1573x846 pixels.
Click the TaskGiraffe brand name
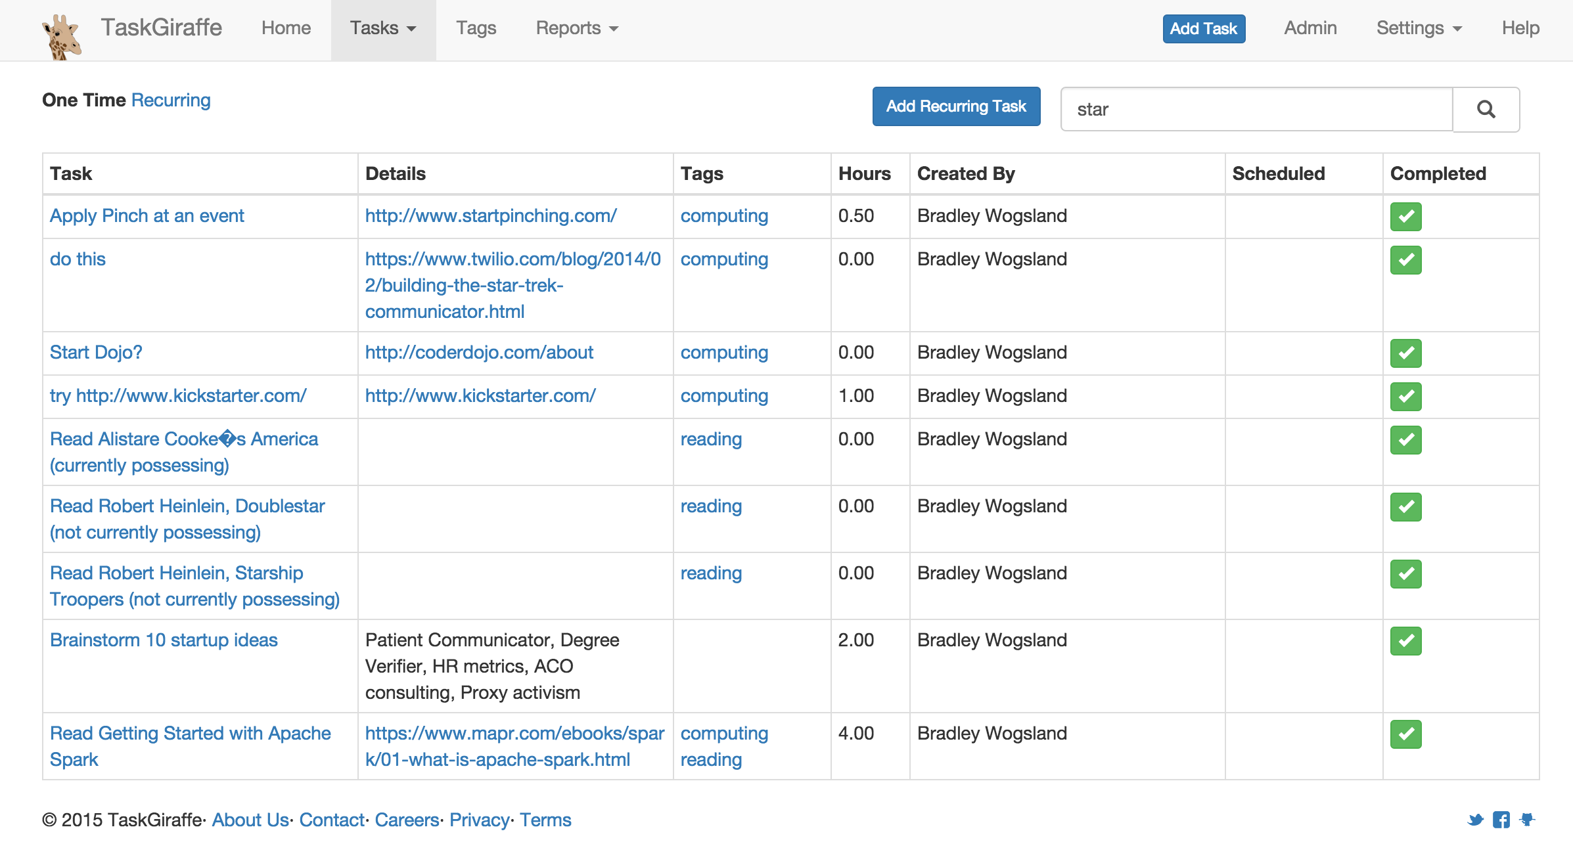point(161,28)
